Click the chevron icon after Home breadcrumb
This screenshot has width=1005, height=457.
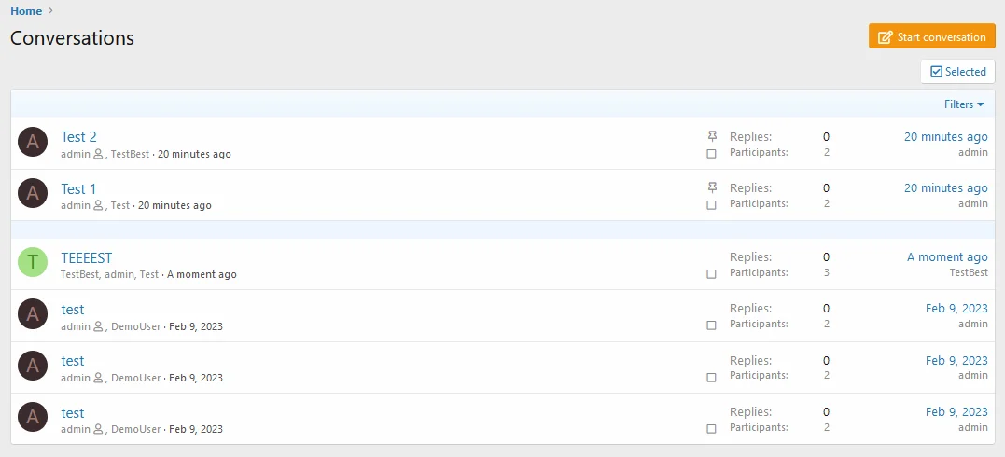coord(51,10)
